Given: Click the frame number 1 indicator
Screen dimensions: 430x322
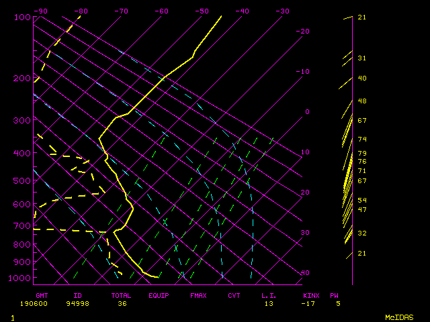Looking at the screenshot, I should pyautogui.click(x=13, y=317).
